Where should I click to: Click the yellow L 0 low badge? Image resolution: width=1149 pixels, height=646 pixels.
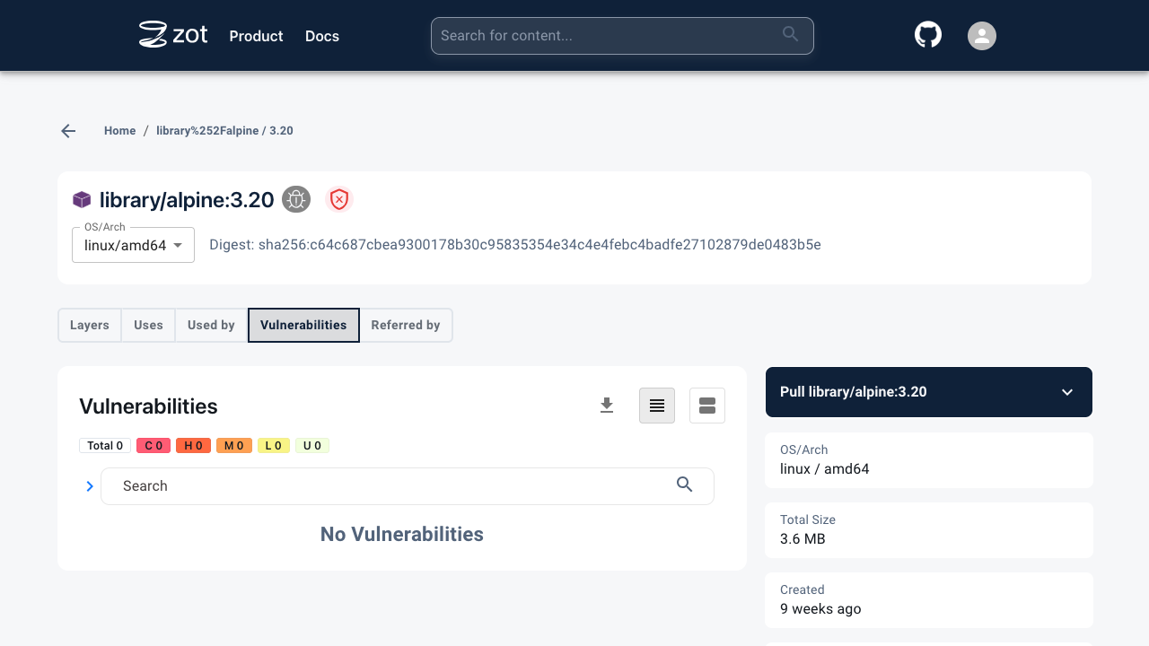click(x=274, y=446)
